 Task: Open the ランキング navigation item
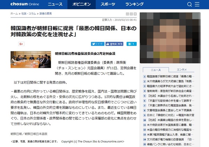(134, 5)
